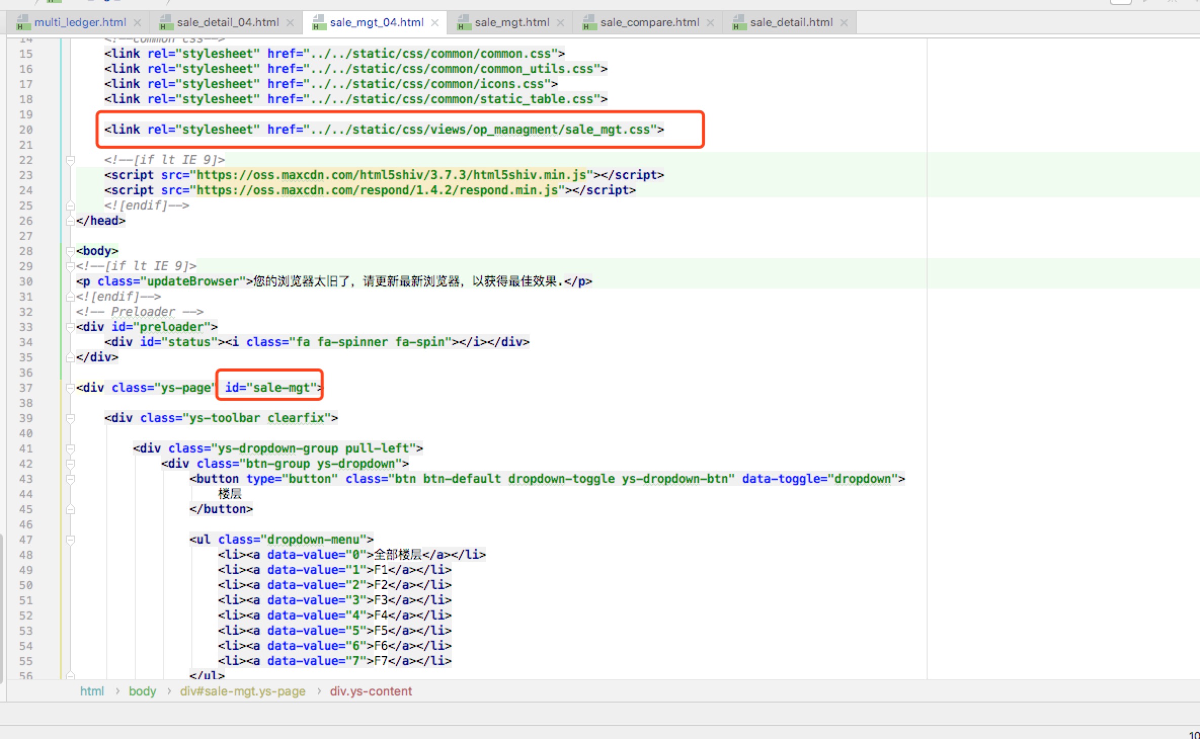Close the sale_compare.html tab
This screenshot has width=1200, height=739.
710,23
